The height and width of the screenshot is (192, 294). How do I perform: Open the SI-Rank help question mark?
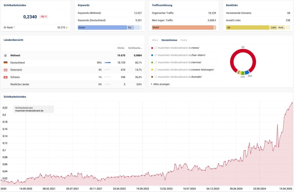tap(14, 27)
